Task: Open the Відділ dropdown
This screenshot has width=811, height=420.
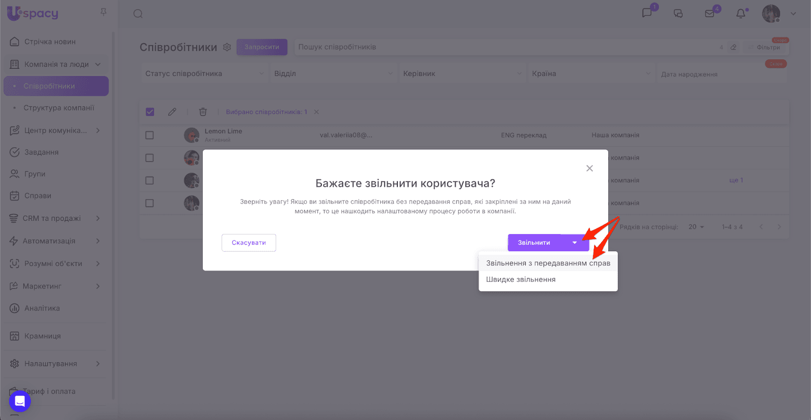Action: coord(333,73)
